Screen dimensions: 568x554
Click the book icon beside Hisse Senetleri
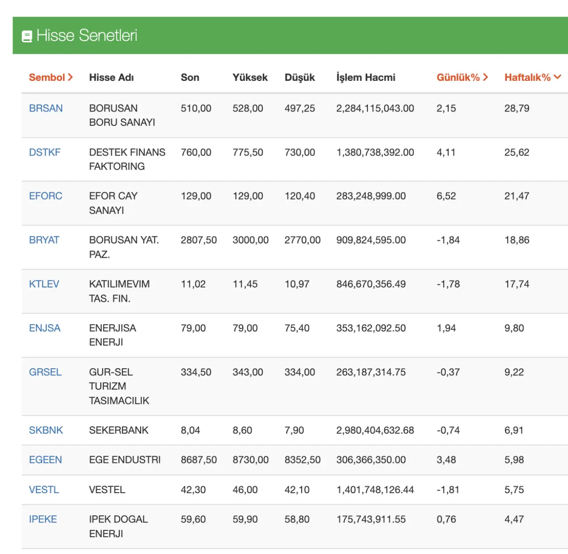point(27,36)
